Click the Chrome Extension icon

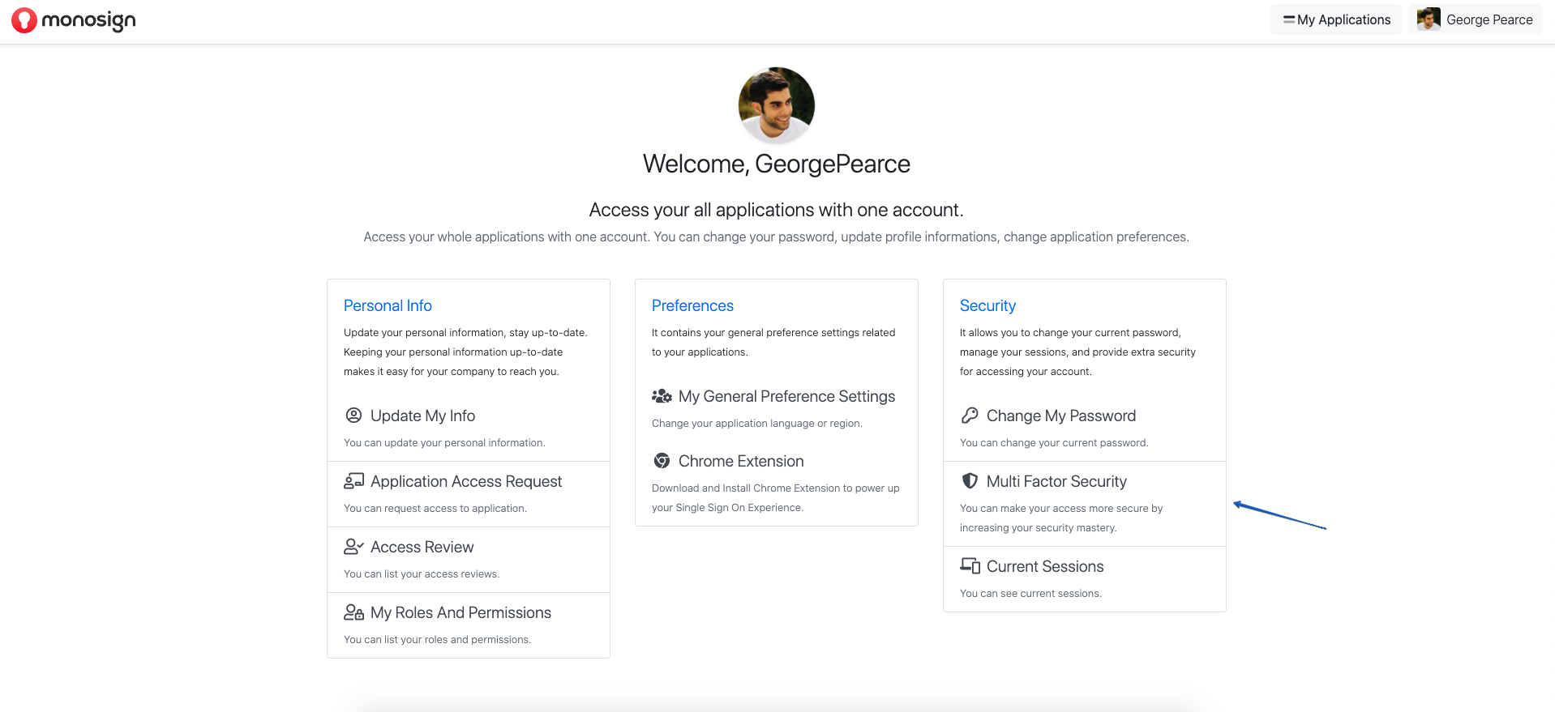[x=662, y=461]
